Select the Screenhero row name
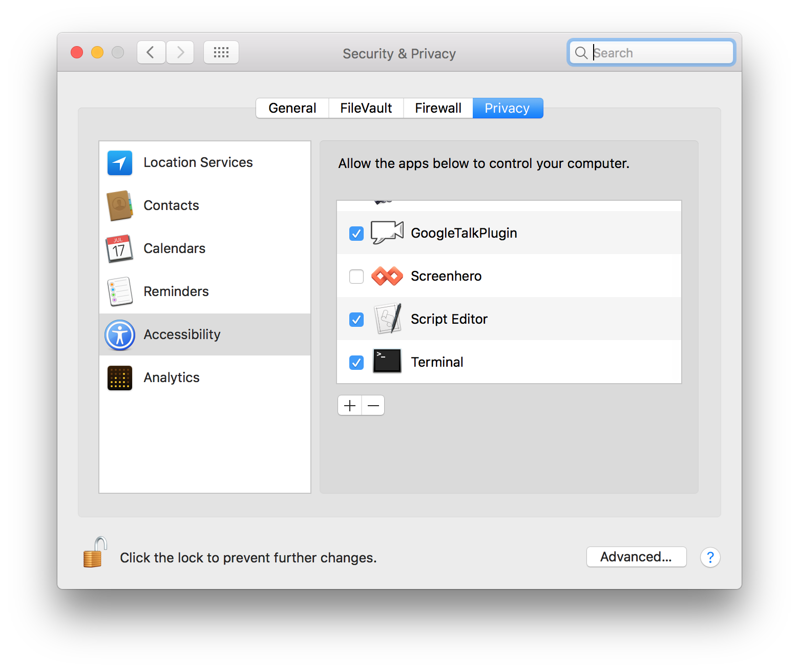799x671 pixels. tap(446, 276)
